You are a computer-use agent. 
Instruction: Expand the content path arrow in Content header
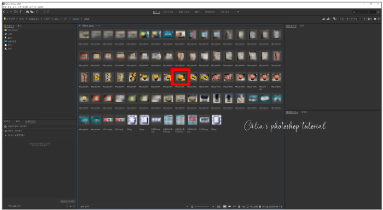[x=96, y=26]
